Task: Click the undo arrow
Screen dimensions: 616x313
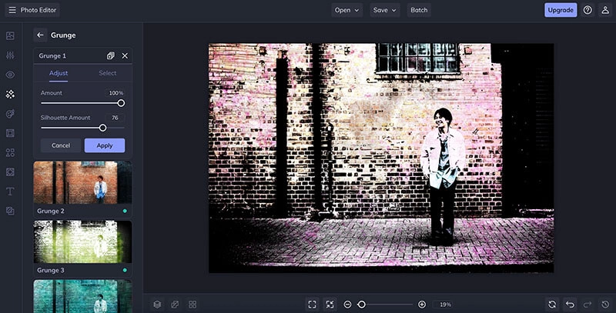Action: tap(570, 305)
